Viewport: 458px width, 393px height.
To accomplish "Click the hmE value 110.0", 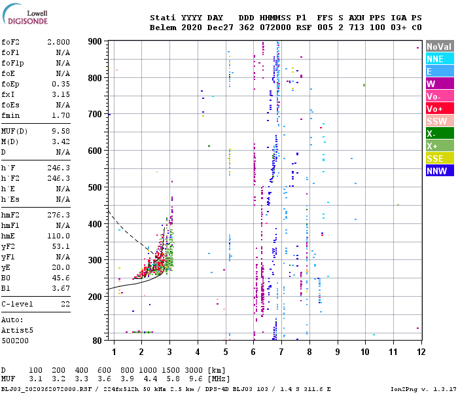I will pyautogui.click(x=58, y=236).
